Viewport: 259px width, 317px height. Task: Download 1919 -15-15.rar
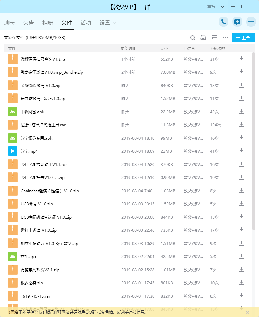(x=241, y=296)
